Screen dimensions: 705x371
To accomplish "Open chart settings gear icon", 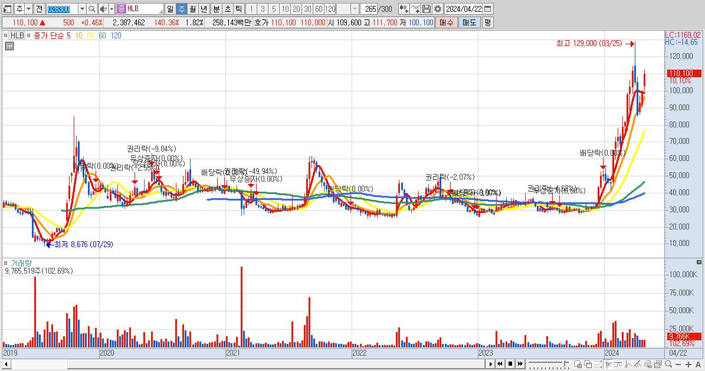I will (438, 9).
